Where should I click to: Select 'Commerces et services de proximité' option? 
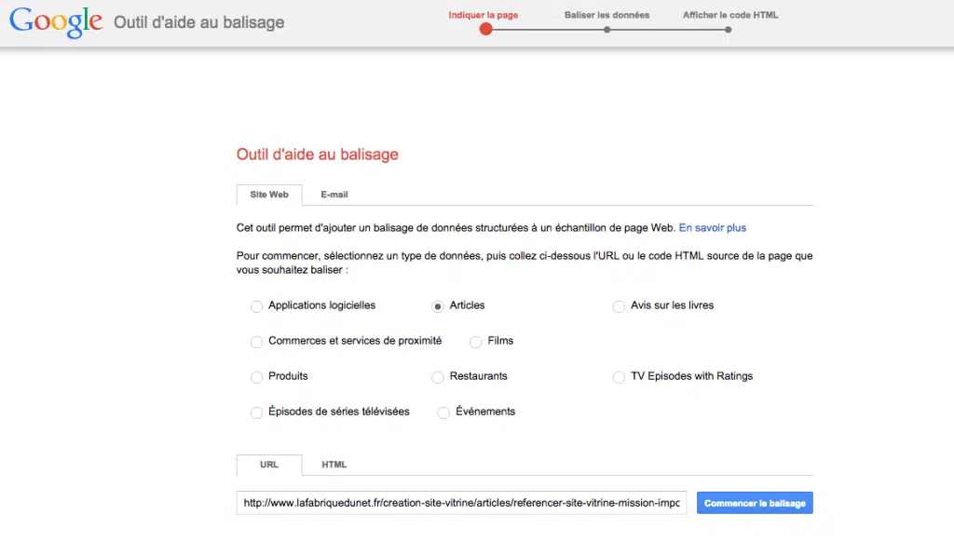click(257, 342)
